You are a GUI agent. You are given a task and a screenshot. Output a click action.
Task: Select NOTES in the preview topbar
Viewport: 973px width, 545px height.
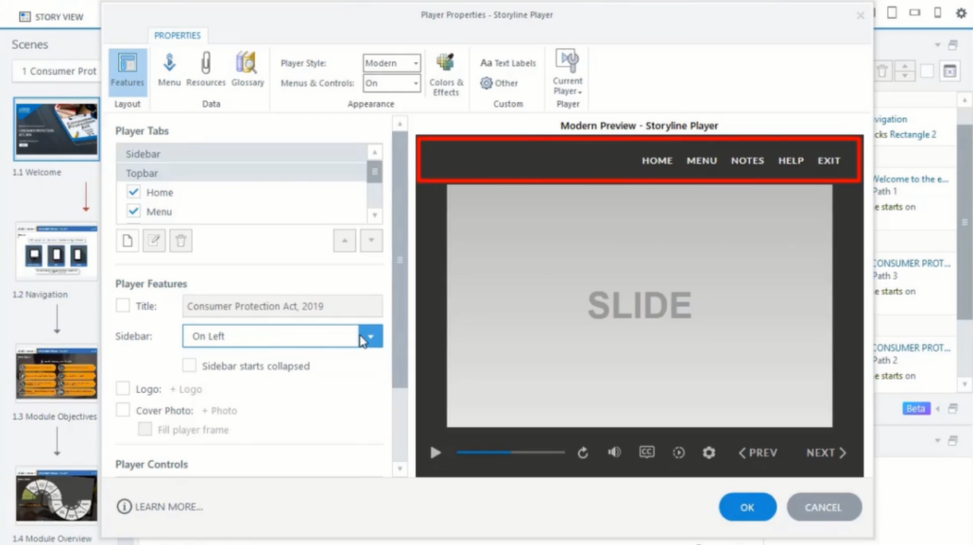[747, 161]
